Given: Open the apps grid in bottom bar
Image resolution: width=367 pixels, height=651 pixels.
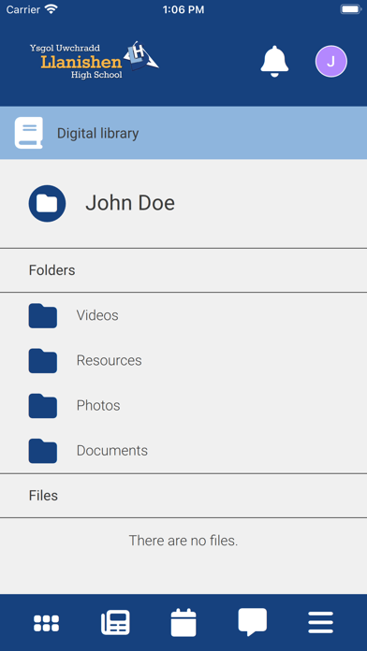Looking at the screenshot, I should coord(46,623).
